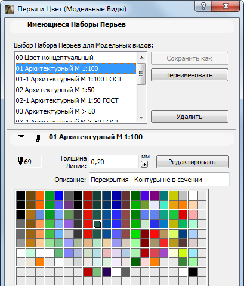Click the Описание description text field
244x286 pixels.
pos(159,180)
